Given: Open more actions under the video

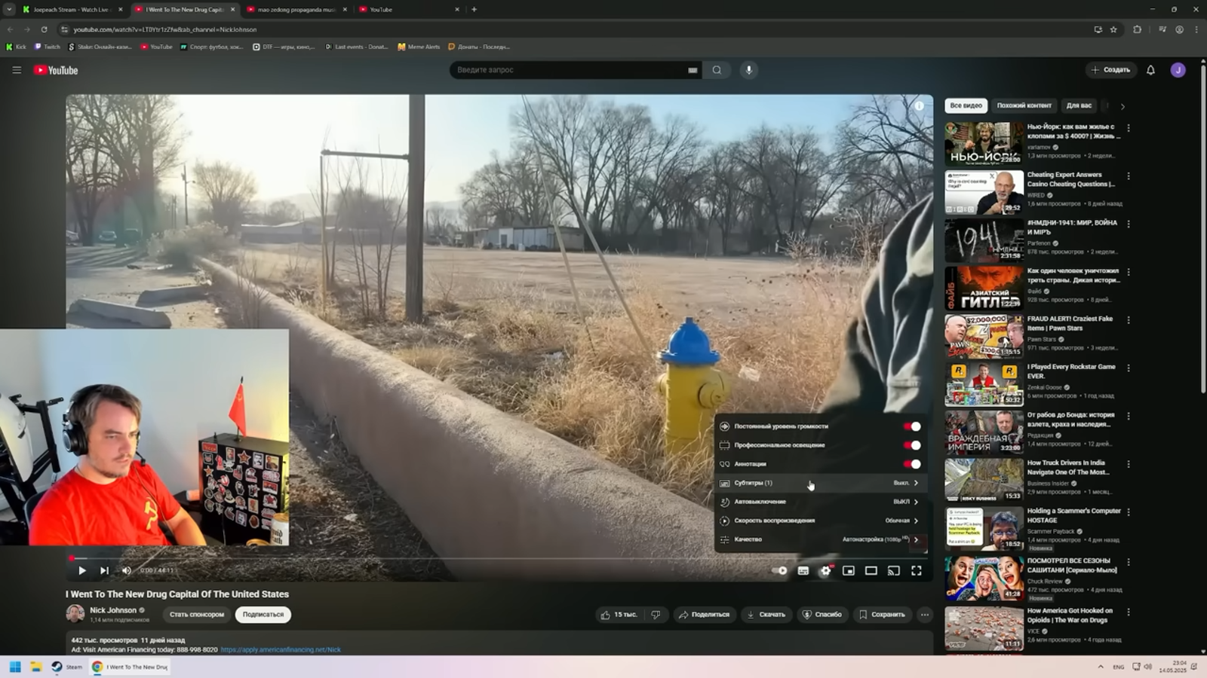Looking at the screenshot, I should (924, 615).
